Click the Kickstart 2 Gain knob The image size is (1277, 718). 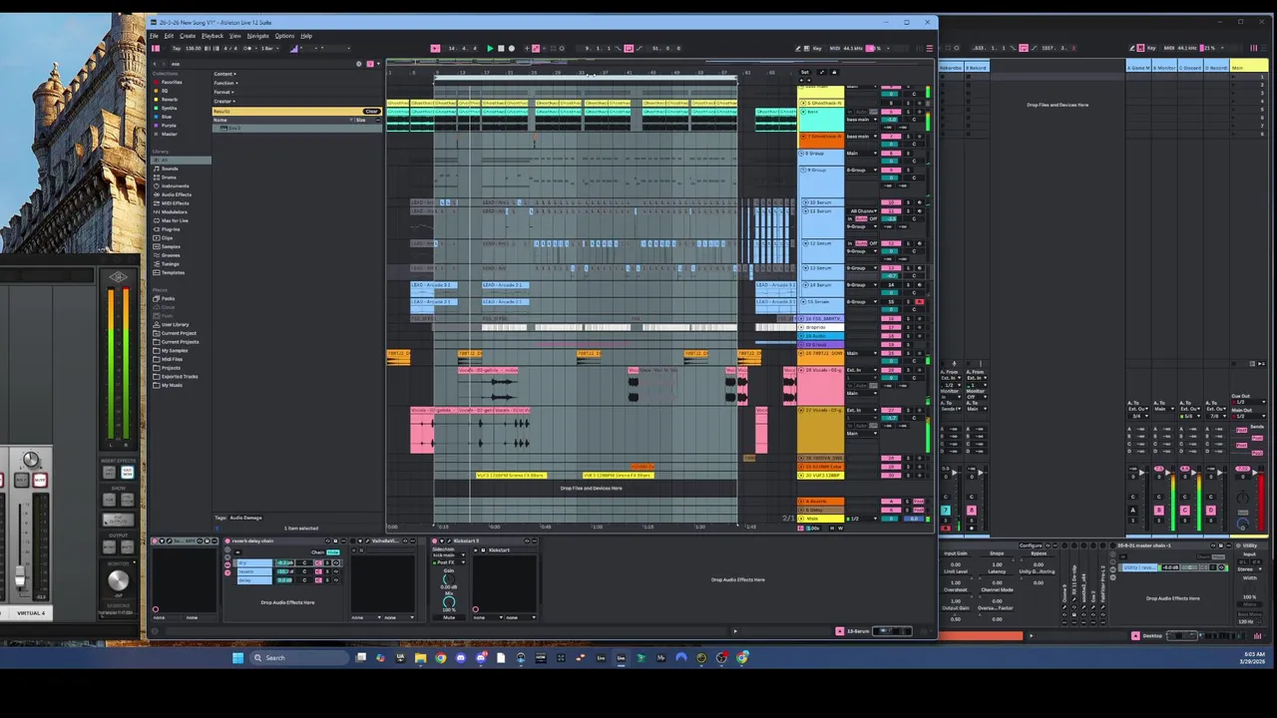click(449, 579)
